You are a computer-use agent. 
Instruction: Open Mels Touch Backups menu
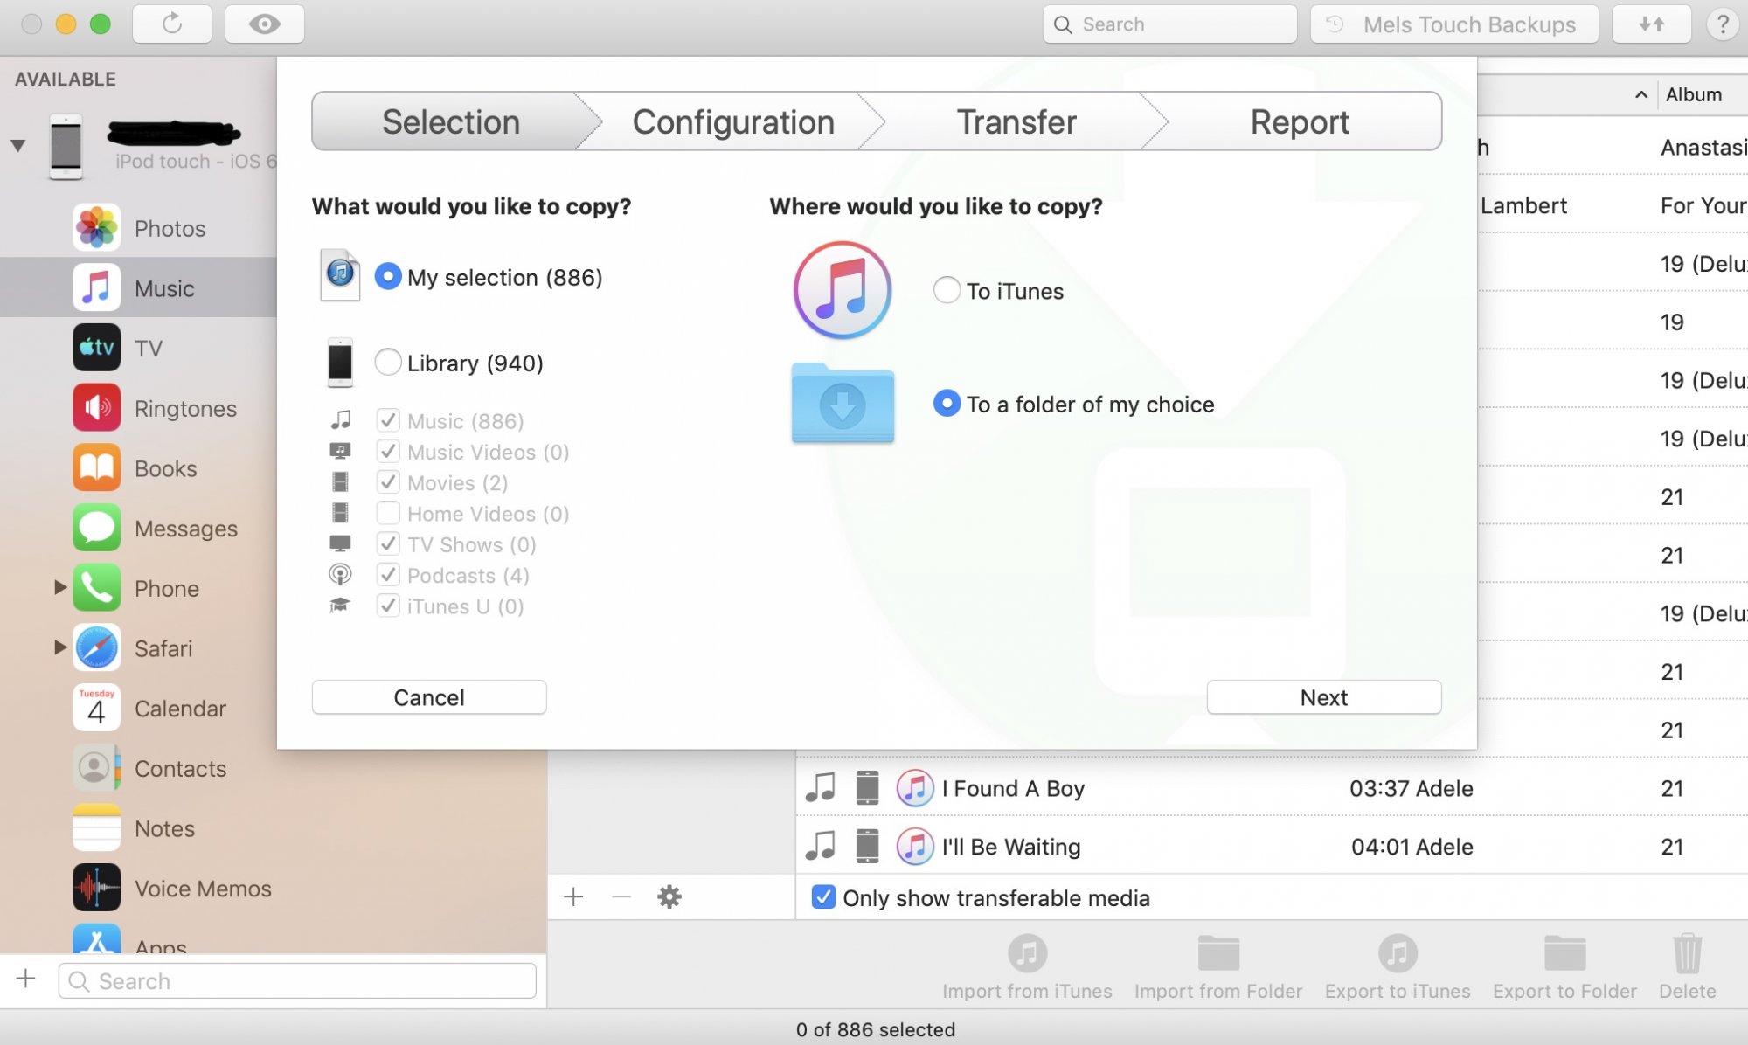pyautogui.click(x=1454, y=24)
